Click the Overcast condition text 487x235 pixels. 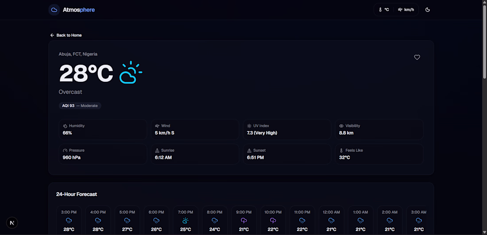pyautogui.click(x=70, y=92)
